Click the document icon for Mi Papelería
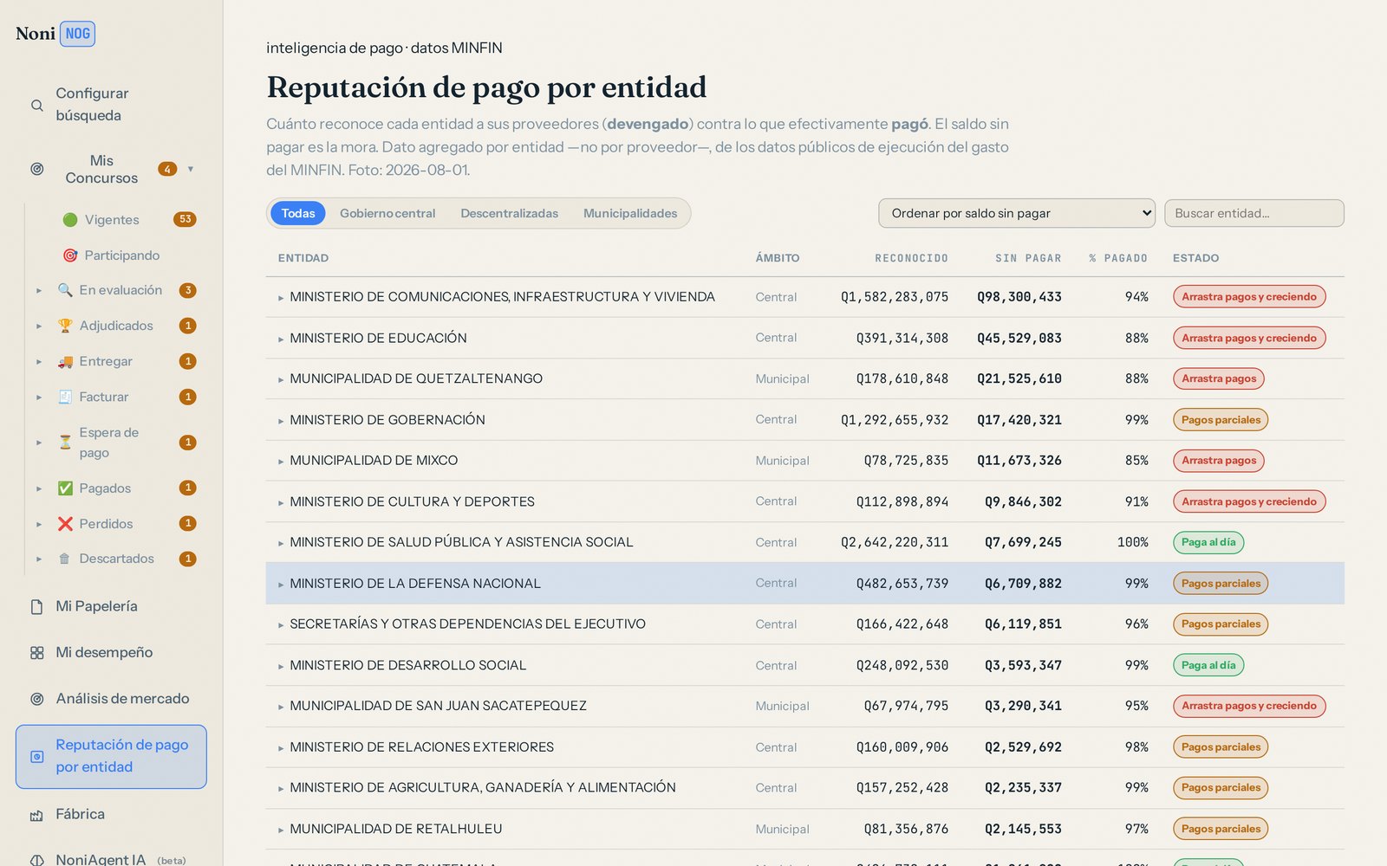This screenshot has height=866, width=1387. (x=36, y=607)
